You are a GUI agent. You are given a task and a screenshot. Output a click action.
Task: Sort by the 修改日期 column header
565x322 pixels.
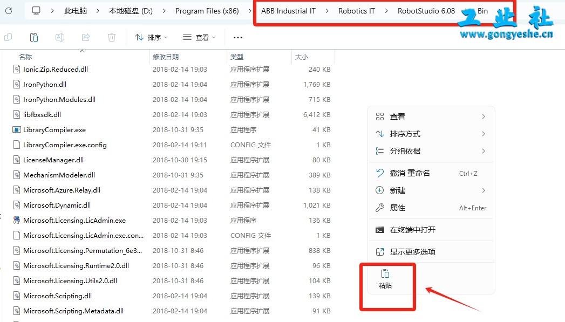pyautogui.click(x=166, y=57)
